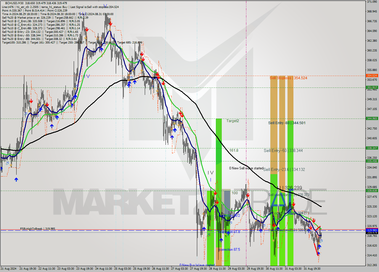
Task: Click the 371.090 value on price scale
Action: click(372, 2)
